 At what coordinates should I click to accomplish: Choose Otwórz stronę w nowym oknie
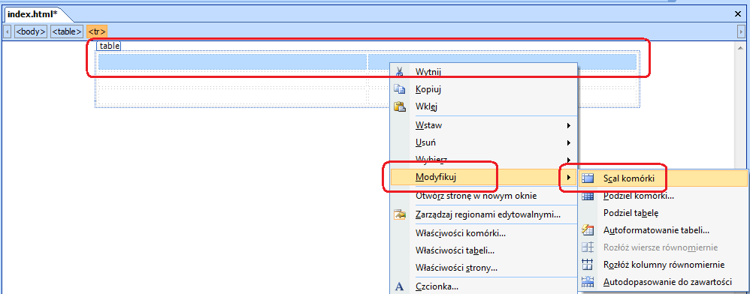(484, 195)
